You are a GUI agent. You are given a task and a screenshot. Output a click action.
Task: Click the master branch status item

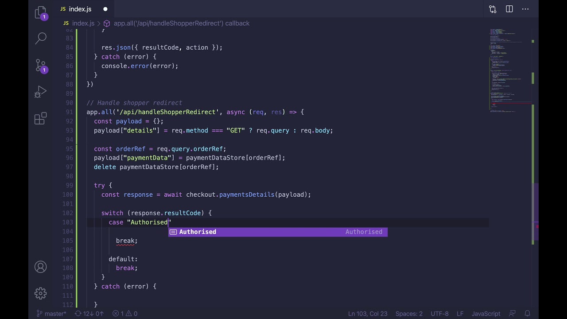pyautogui.click(x=51, y=314)
